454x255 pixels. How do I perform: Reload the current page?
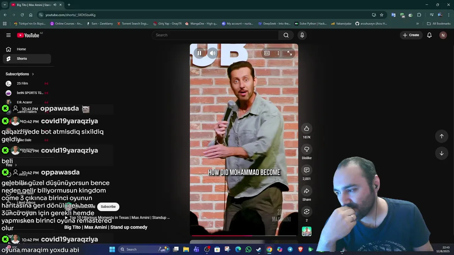pos(22,15)
